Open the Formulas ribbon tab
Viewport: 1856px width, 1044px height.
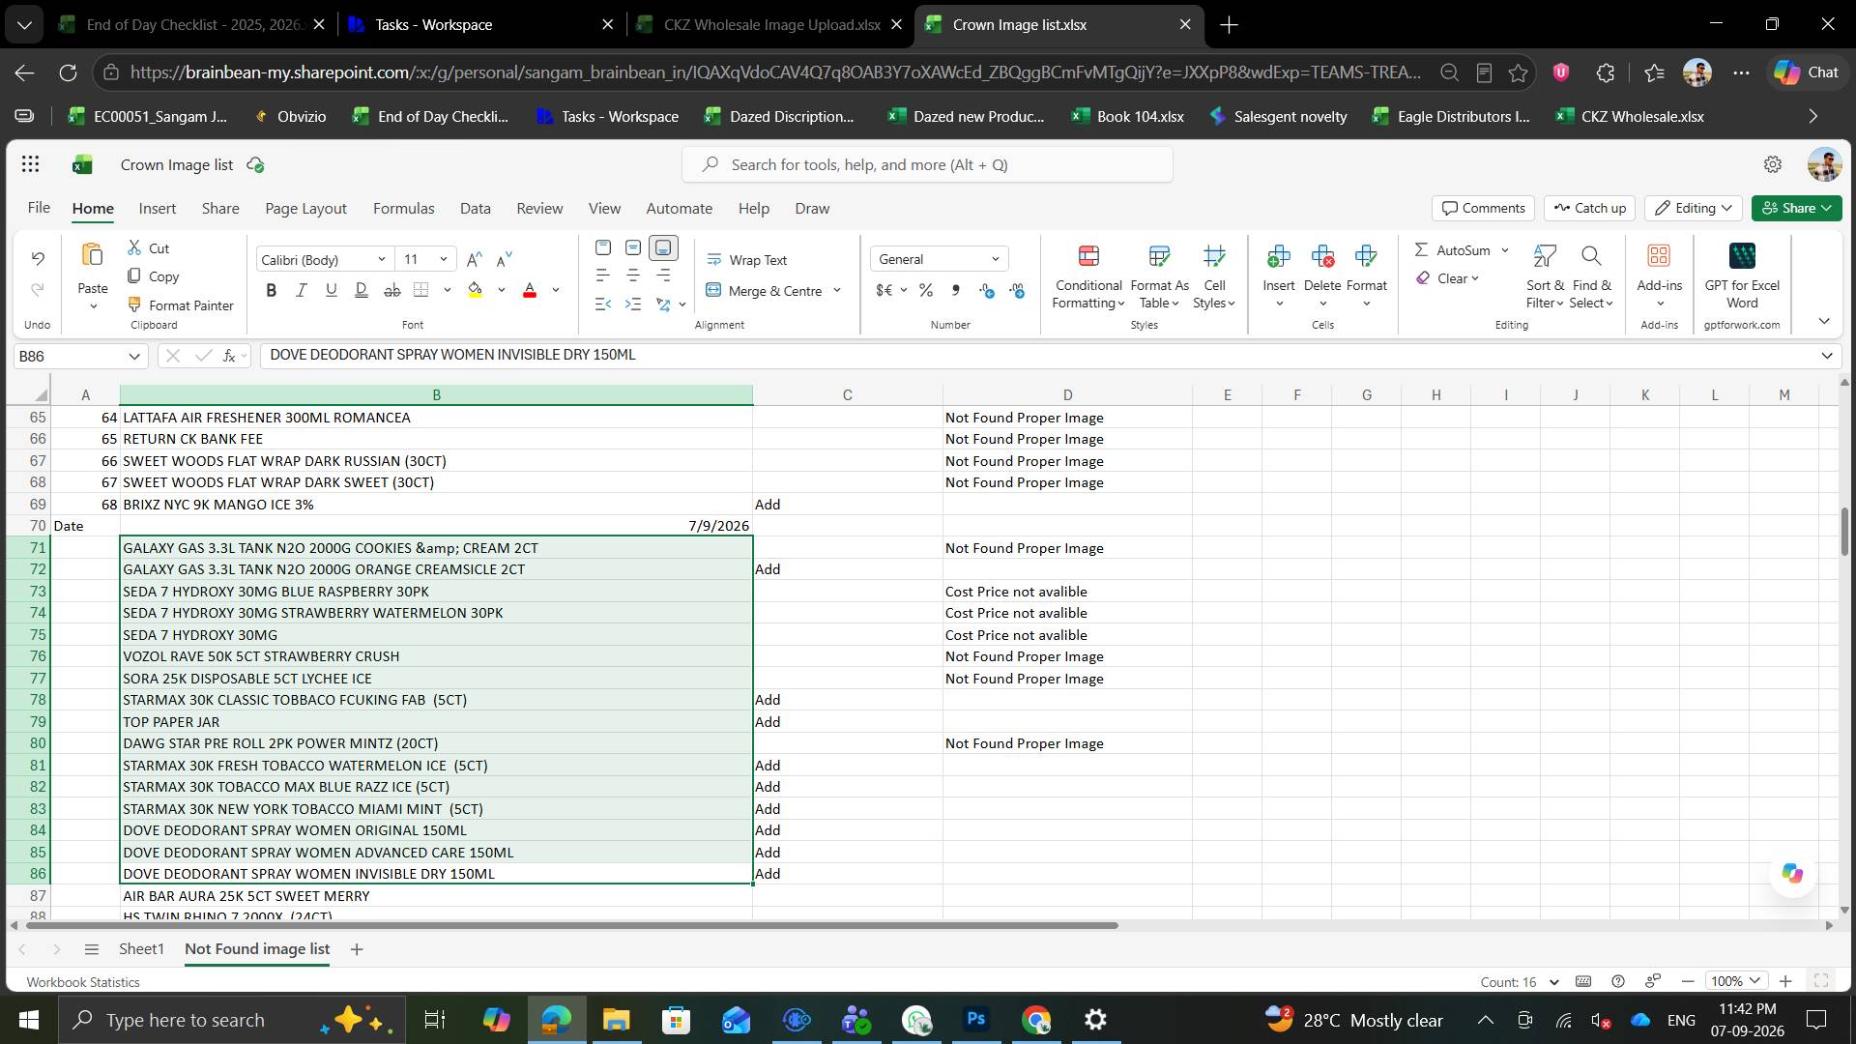point(403,209)
